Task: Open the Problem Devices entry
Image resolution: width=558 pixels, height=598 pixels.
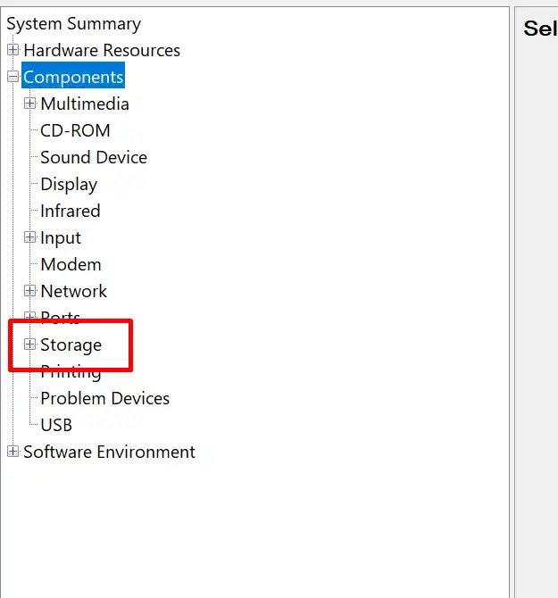Action: point(104,399)
